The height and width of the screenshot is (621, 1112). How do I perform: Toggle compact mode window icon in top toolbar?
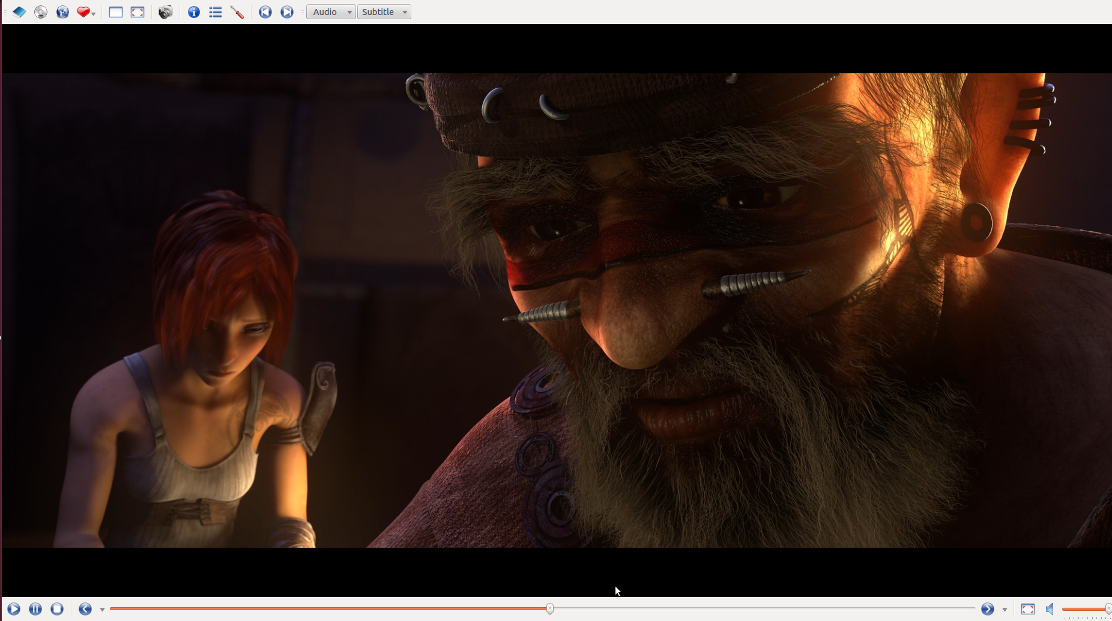coord(116,12)
